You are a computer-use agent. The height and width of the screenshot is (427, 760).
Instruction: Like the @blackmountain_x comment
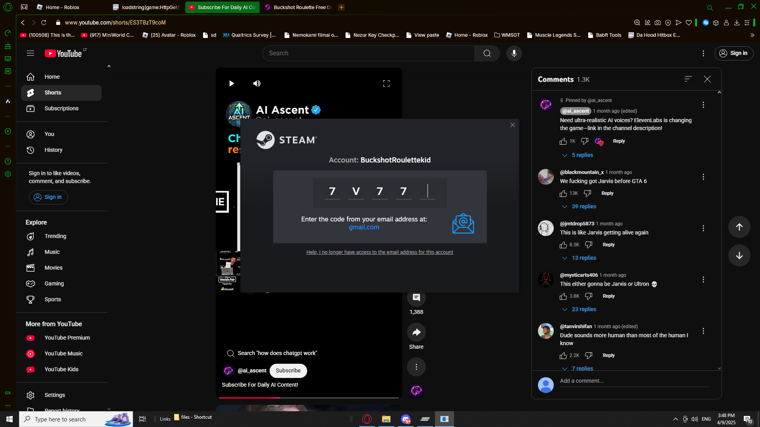click(x=563, y=193)
